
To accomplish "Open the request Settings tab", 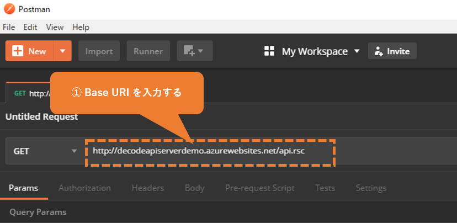I will 371,188.
